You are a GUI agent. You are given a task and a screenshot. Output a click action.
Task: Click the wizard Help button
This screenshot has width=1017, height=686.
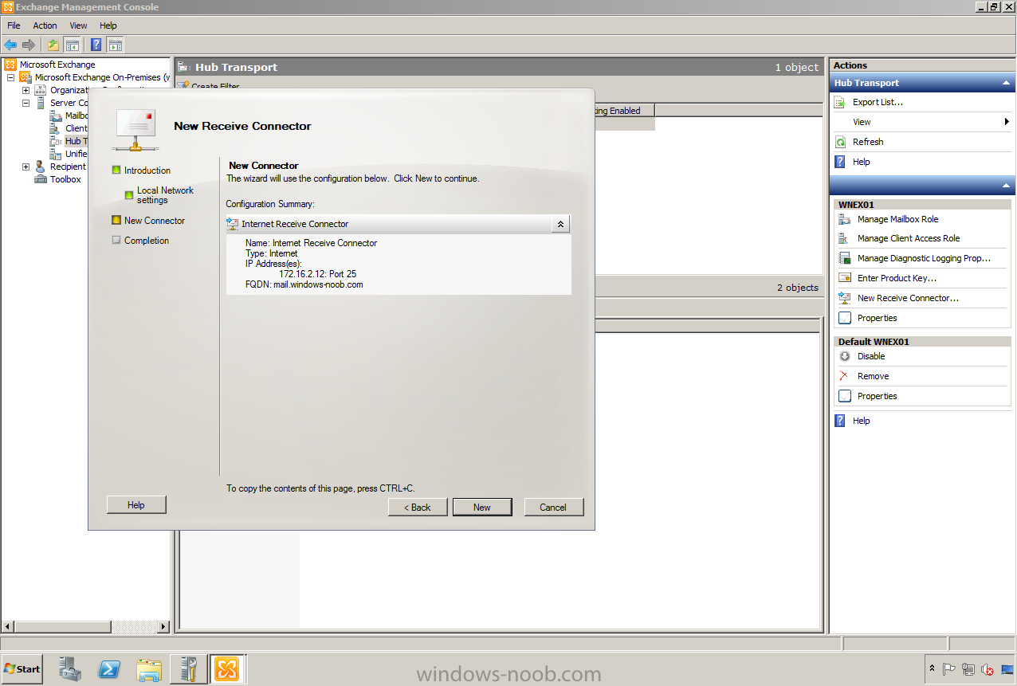136,504
